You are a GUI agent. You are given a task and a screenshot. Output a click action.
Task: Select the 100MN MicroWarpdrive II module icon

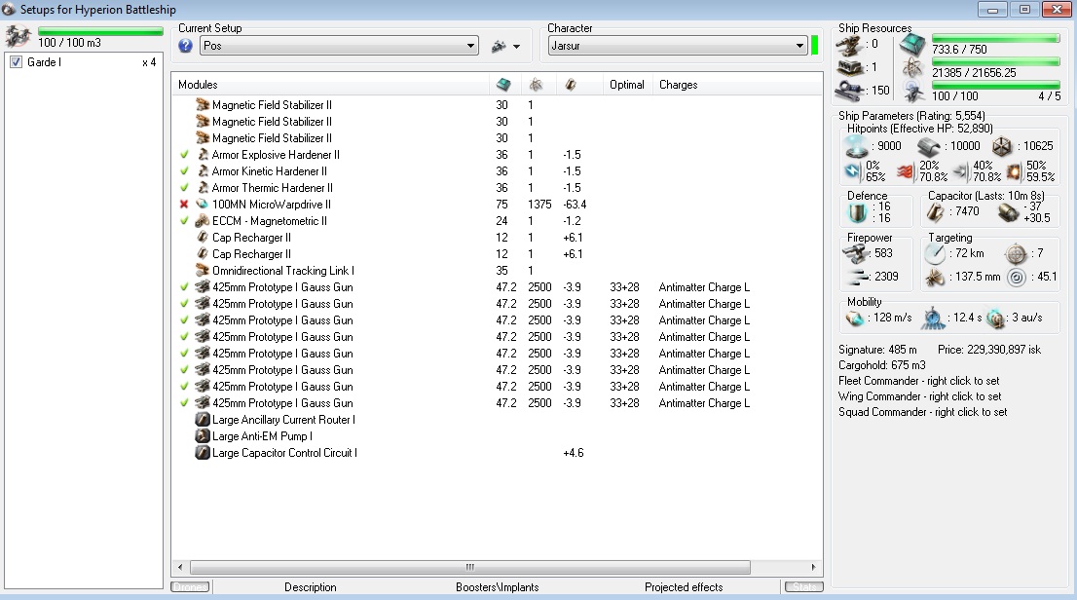coord(203,205)
